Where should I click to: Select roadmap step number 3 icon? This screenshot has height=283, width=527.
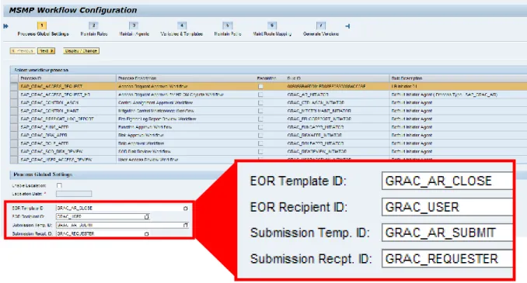134,26
